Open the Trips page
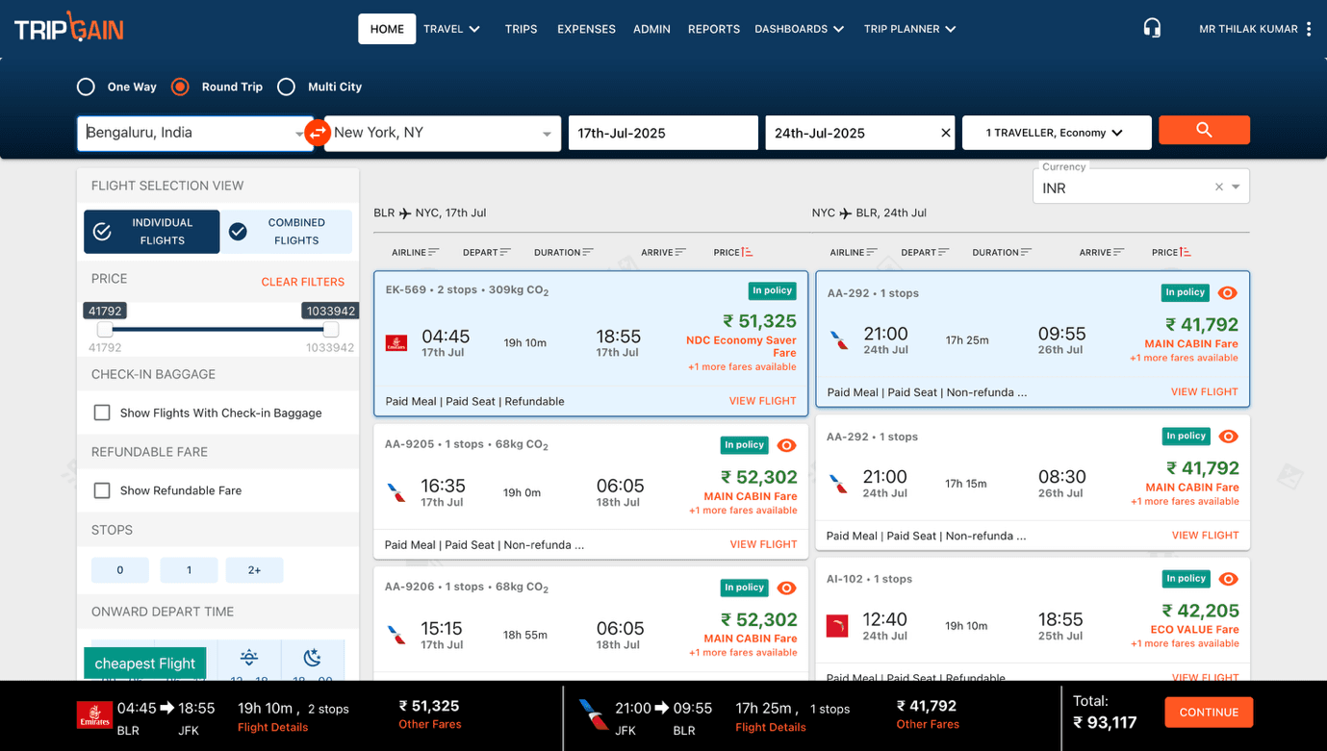The height and width of the screenshot is (751, 1327). click(521, 29)
